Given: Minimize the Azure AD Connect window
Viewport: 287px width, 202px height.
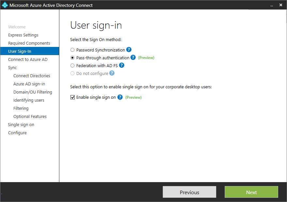Looking at the screenshot, I should [272, 5].
